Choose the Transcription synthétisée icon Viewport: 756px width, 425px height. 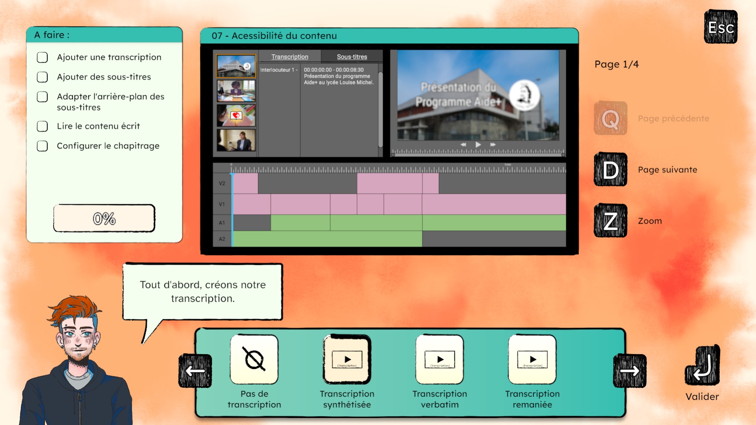coord(347,360)
